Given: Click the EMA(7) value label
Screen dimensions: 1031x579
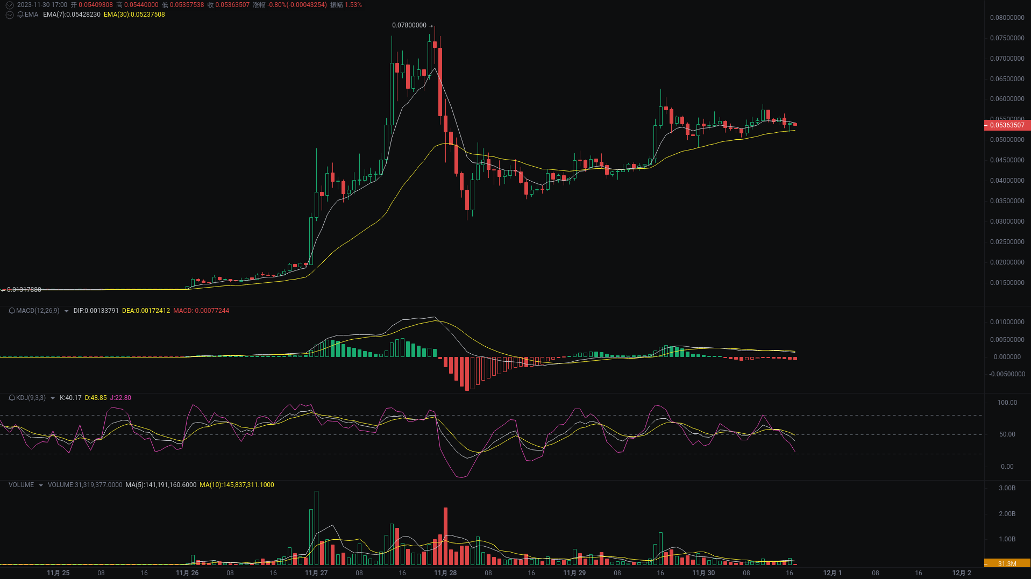Looking at the screenshot, I should coord(72,15).
